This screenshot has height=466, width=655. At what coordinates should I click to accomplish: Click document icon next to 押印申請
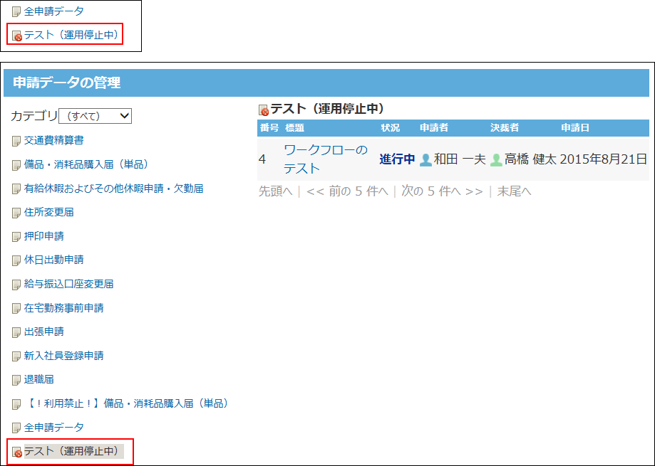16,237
